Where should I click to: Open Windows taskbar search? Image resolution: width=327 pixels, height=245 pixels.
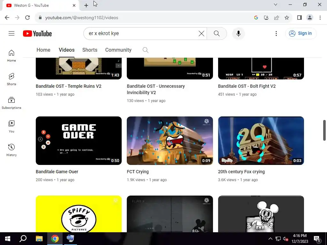tap(23, 239)
